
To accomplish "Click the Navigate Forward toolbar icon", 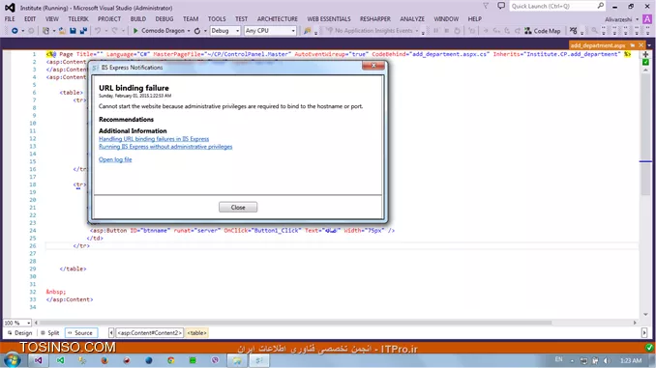I will click(31, 31).
